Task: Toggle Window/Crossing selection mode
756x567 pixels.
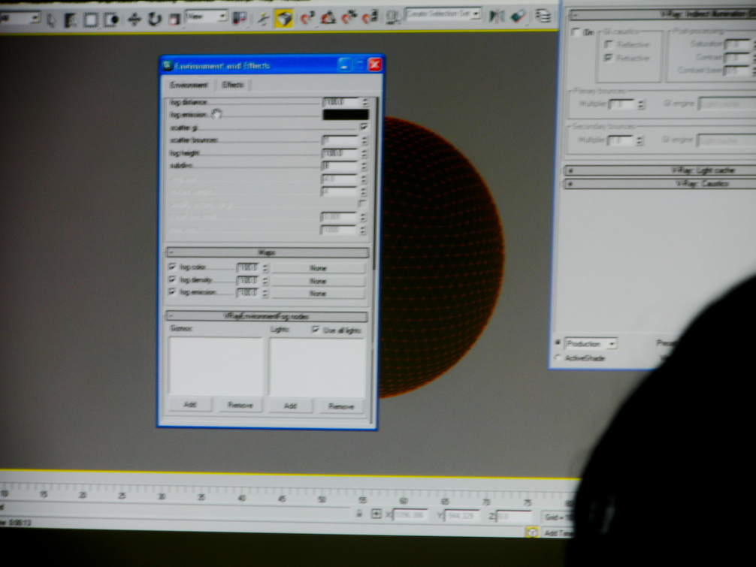Action: [x=111, y=20]
